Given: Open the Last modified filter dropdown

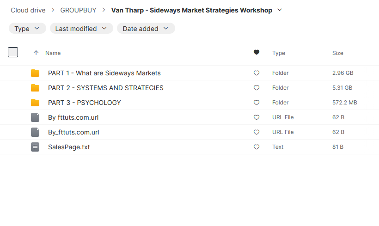Looking at the screenshot, I should [81, 29].
